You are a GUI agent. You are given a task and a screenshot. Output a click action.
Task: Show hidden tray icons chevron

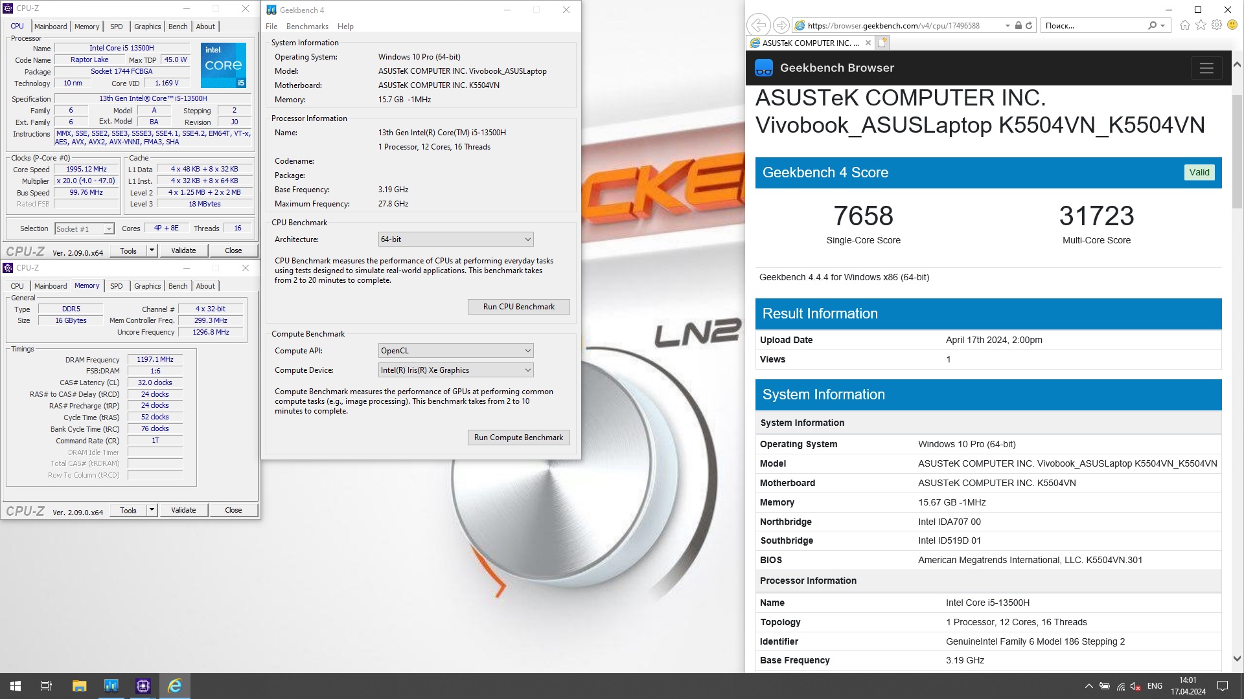tap(1088, 686)
